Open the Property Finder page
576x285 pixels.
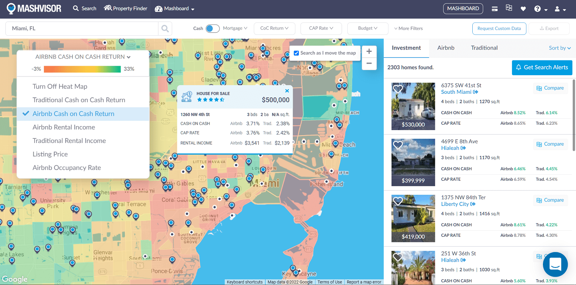(x=126, y=8)
